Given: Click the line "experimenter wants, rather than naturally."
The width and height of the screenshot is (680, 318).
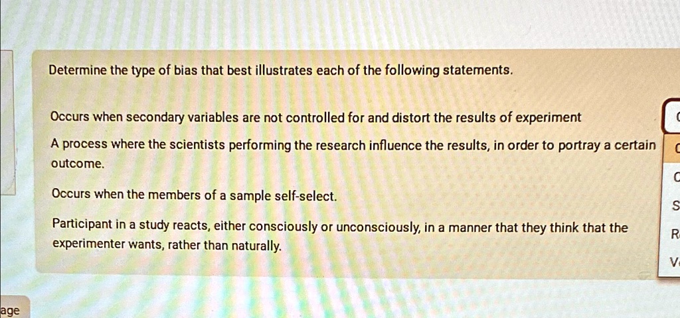Looking at the screenshot, I should (x=166, y=246).
